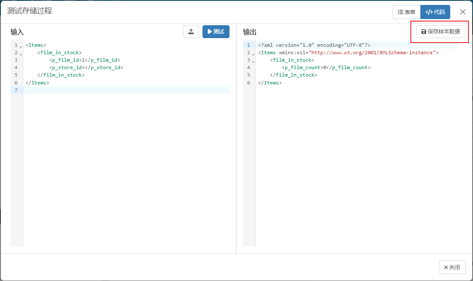This screenshot has width=473, height=281.
Task: Switch to the 代码 code view
Action: (435, 12)
